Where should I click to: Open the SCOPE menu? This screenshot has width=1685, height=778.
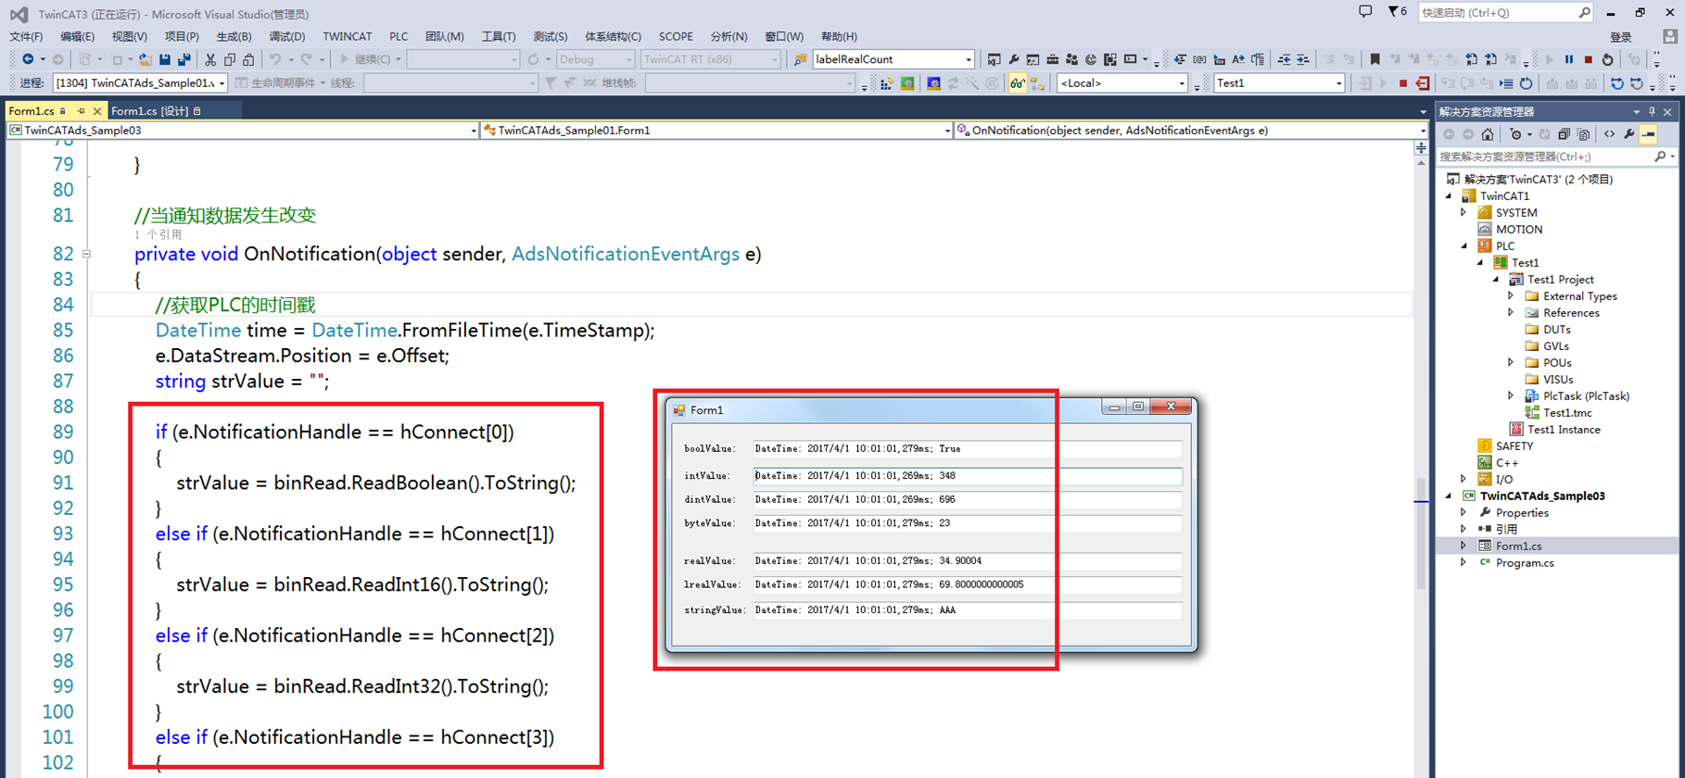(676, 37)
